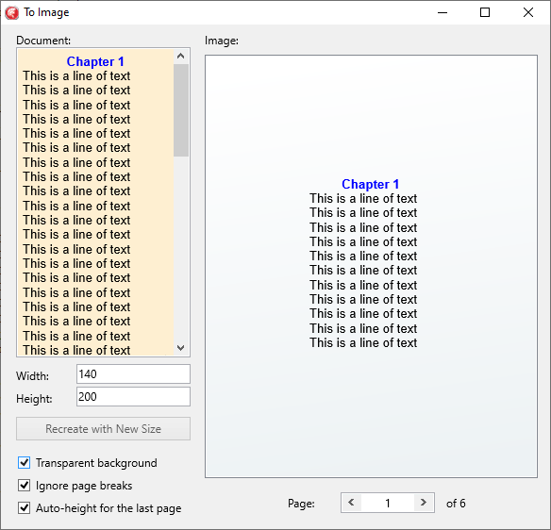The width and height of the screenshot is (551, 530).
Task: Minimize the To Image window
Action: point(442,12)
